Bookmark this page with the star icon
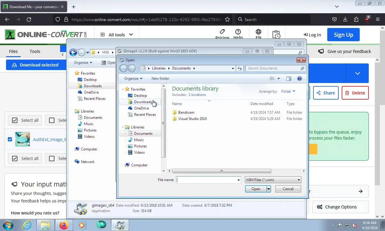 tap(227, 20)
